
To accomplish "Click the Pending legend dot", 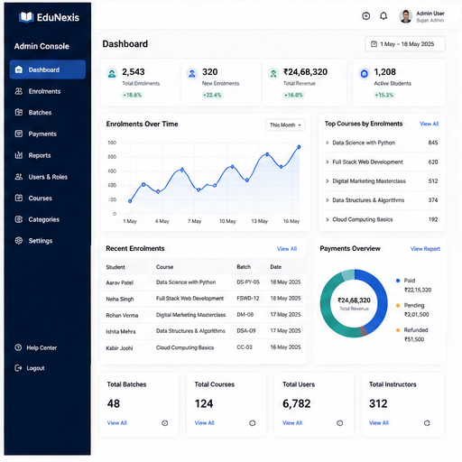I will 398,305.
